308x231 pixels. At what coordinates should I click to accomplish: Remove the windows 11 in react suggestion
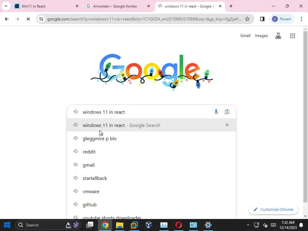pos(227,125)
